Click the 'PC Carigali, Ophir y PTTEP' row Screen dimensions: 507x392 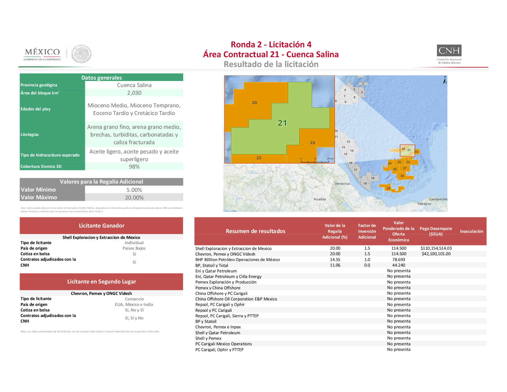pos(340,350)
